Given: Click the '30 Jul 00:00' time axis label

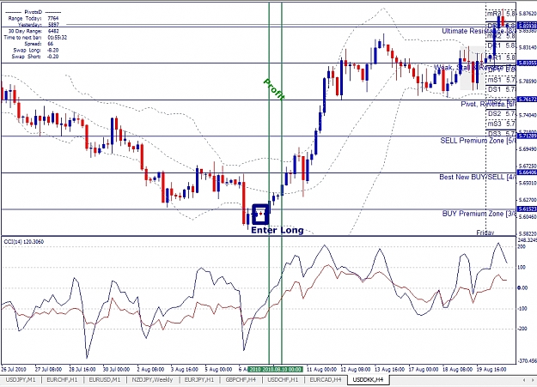Looking at the screenshot, I should coord(116,370).
